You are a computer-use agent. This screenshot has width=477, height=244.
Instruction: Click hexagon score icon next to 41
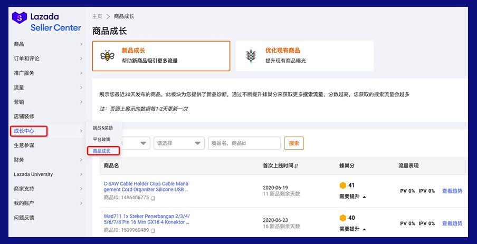tap(343, 186)
